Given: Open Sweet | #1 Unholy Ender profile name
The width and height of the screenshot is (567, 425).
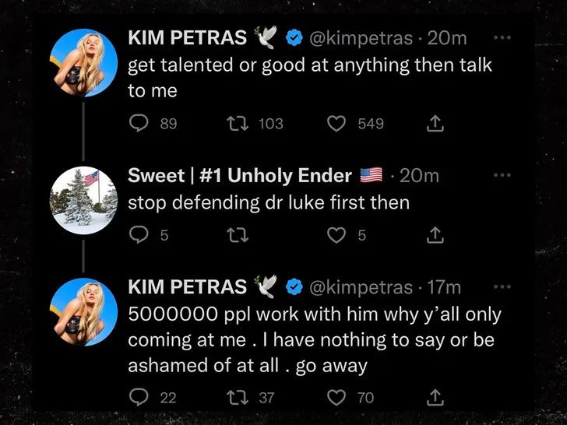Looking at the screenshot, I should point(240,176).
